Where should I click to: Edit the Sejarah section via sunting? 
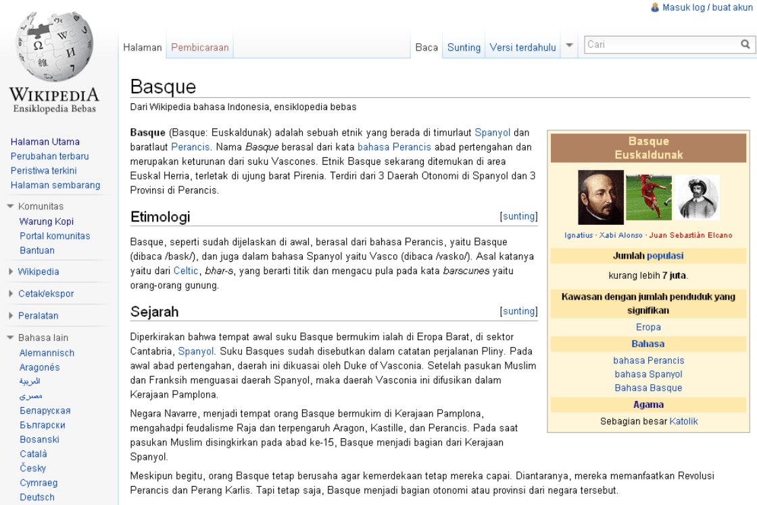click(x=519, y=311)
